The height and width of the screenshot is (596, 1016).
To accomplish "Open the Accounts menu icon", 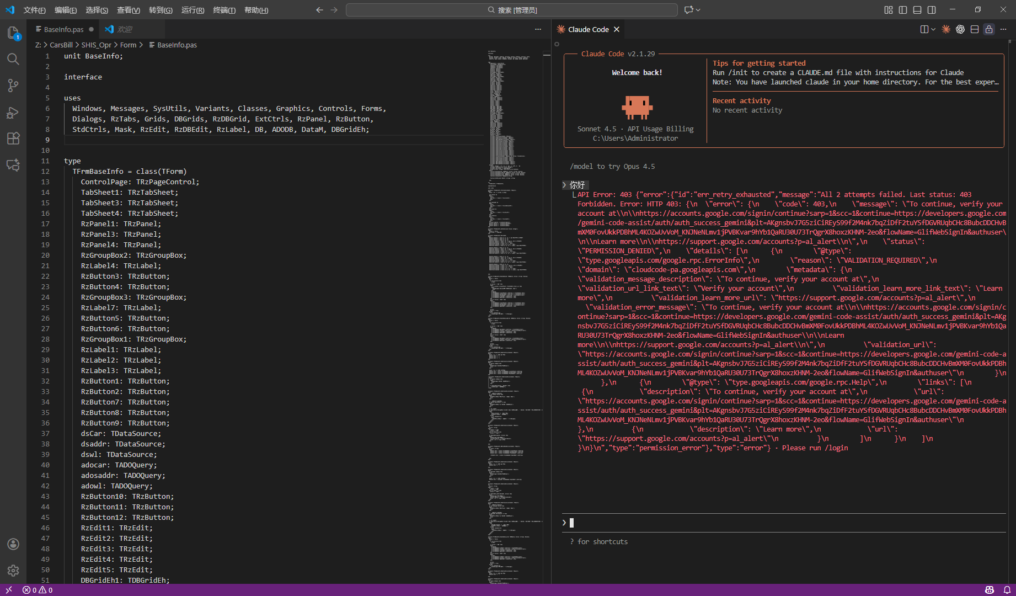I will (13, 544).
